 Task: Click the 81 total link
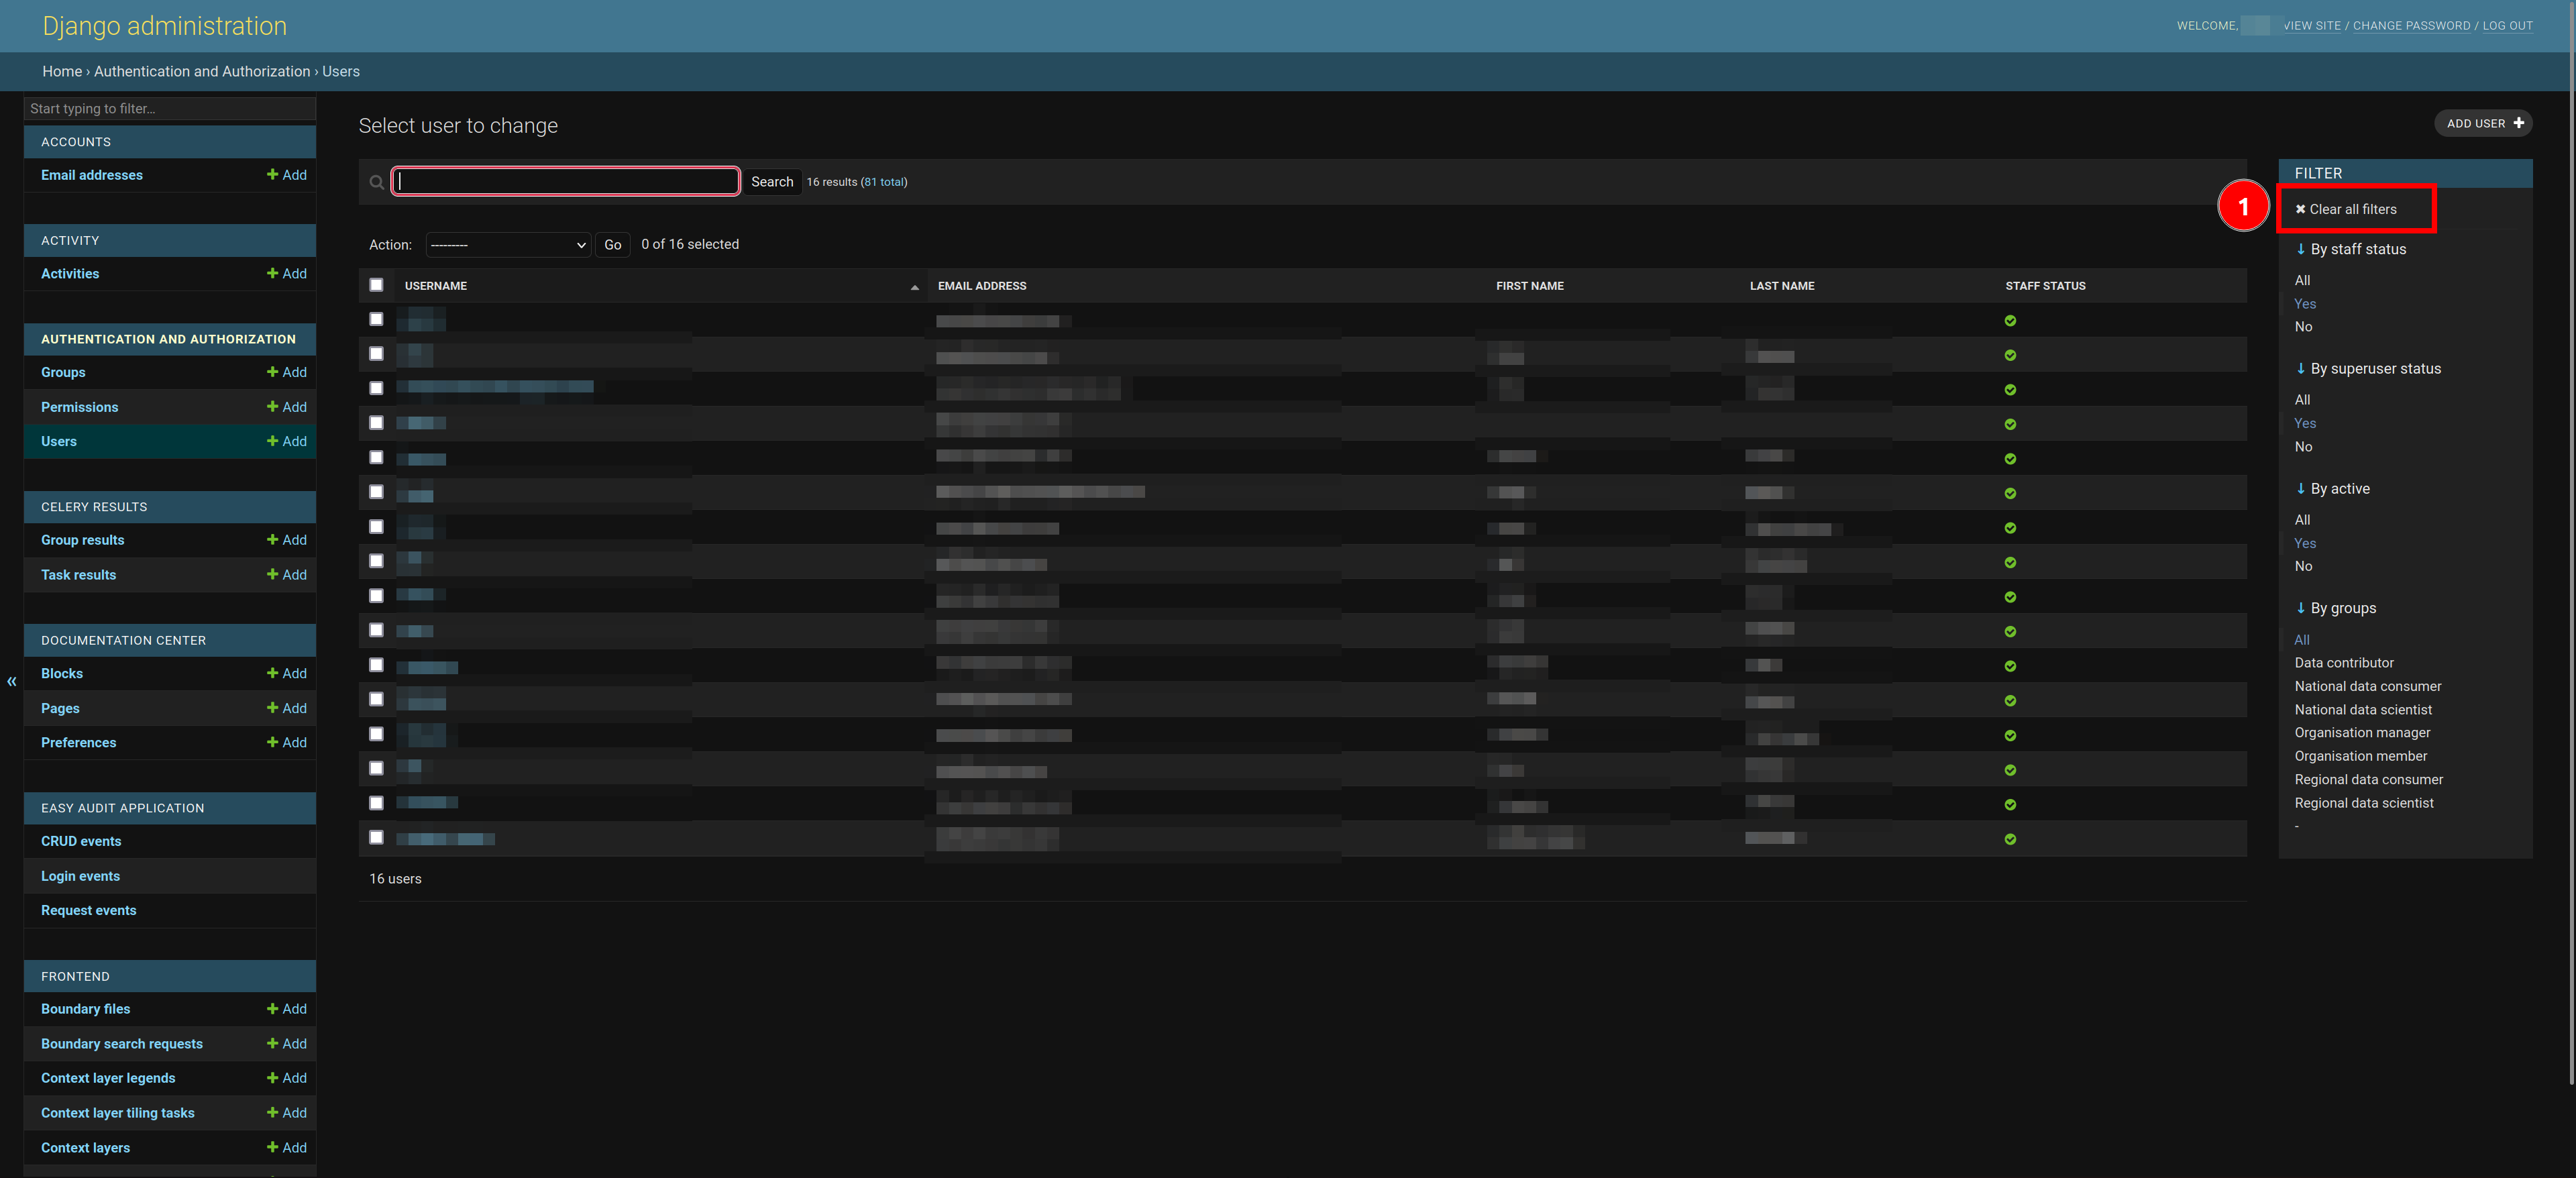[x=884, y=182]
